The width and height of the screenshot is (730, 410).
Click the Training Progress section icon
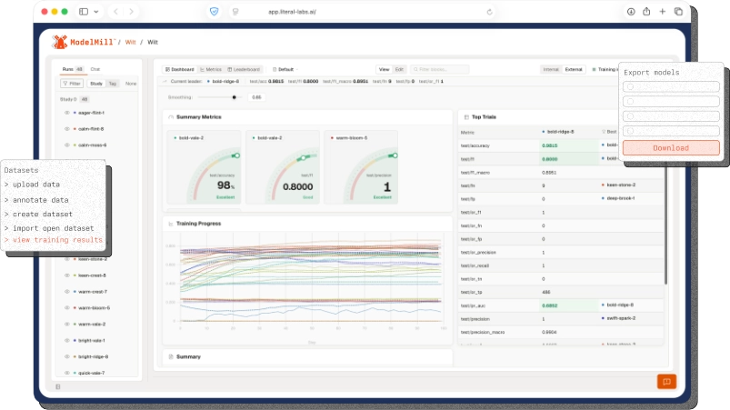pos(171,224)
